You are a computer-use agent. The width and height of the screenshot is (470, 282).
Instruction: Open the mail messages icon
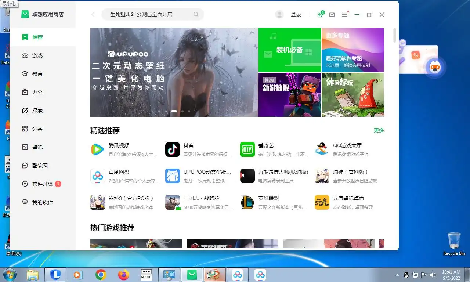click(332, 15)
